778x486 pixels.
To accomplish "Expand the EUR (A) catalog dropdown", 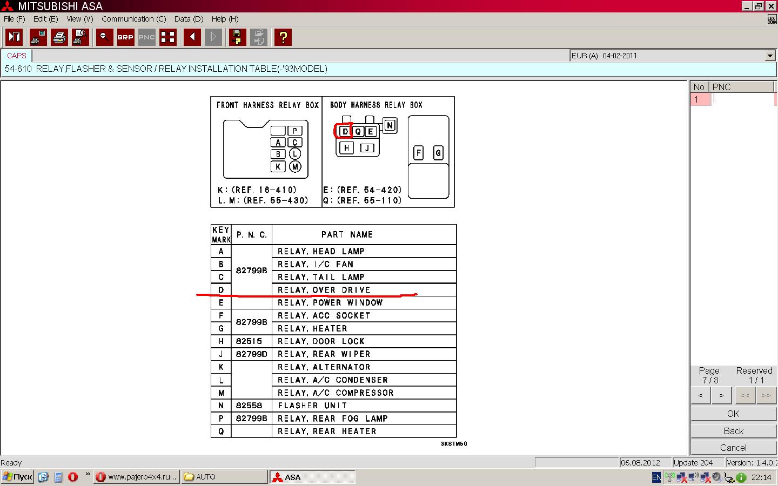I will (770, 56).
